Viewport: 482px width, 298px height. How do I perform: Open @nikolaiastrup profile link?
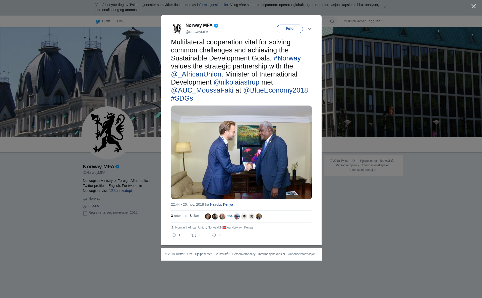236,82
